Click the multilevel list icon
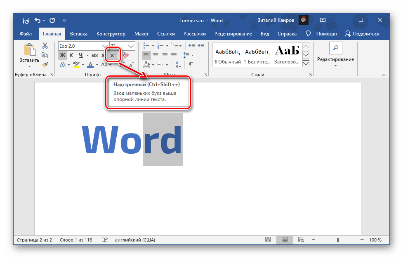403x258 pixels. (174, 46)
